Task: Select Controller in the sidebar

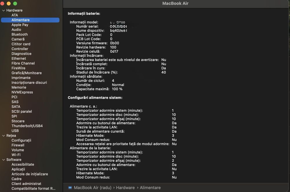Action: coord(20,49)
